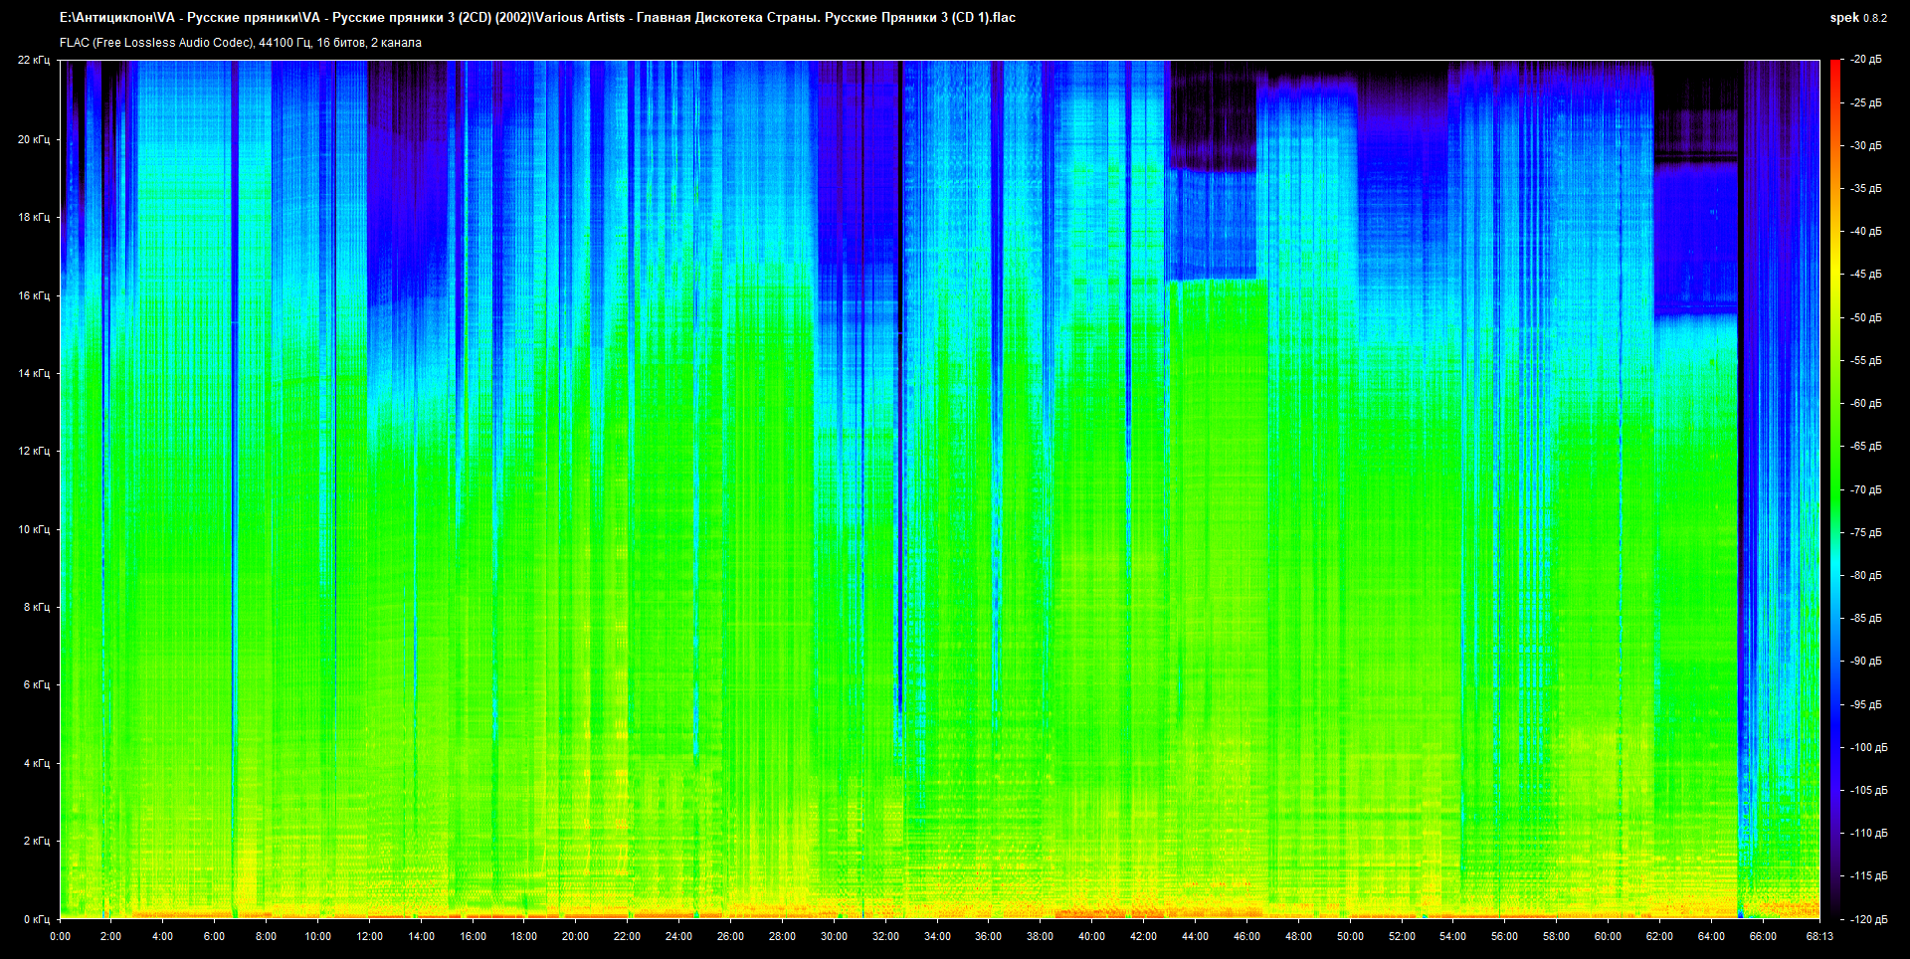Screen dimensions: 1910x959
Task: Click the 0 кГц frequency axis label
Action: [x=36, y=919]
